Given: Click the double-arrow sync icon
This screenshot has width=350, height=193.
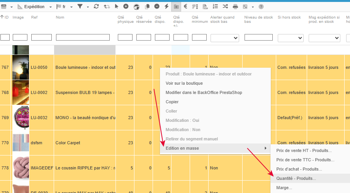Looking at the screenshot, I should pyautogui.click(x=107, y=7).
